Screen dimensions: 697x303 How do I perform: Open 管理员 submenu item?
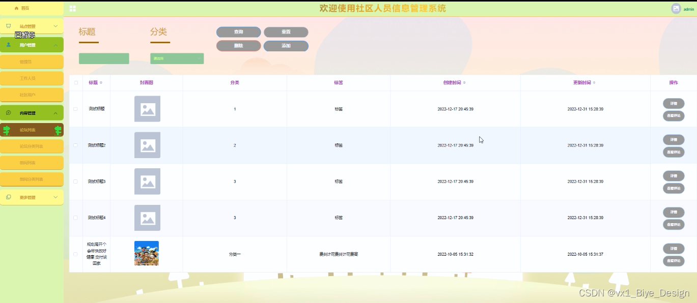click(x=32, y=62)
